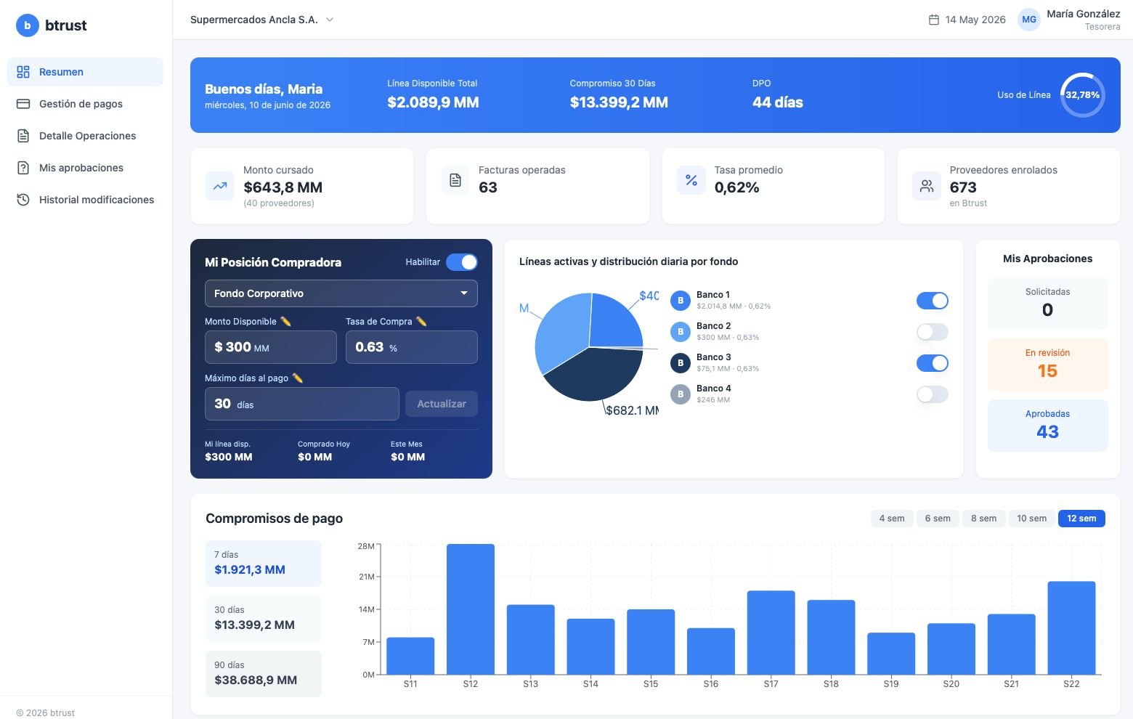
Task: Select the 10 sem range
Action: click(1031, 519)
